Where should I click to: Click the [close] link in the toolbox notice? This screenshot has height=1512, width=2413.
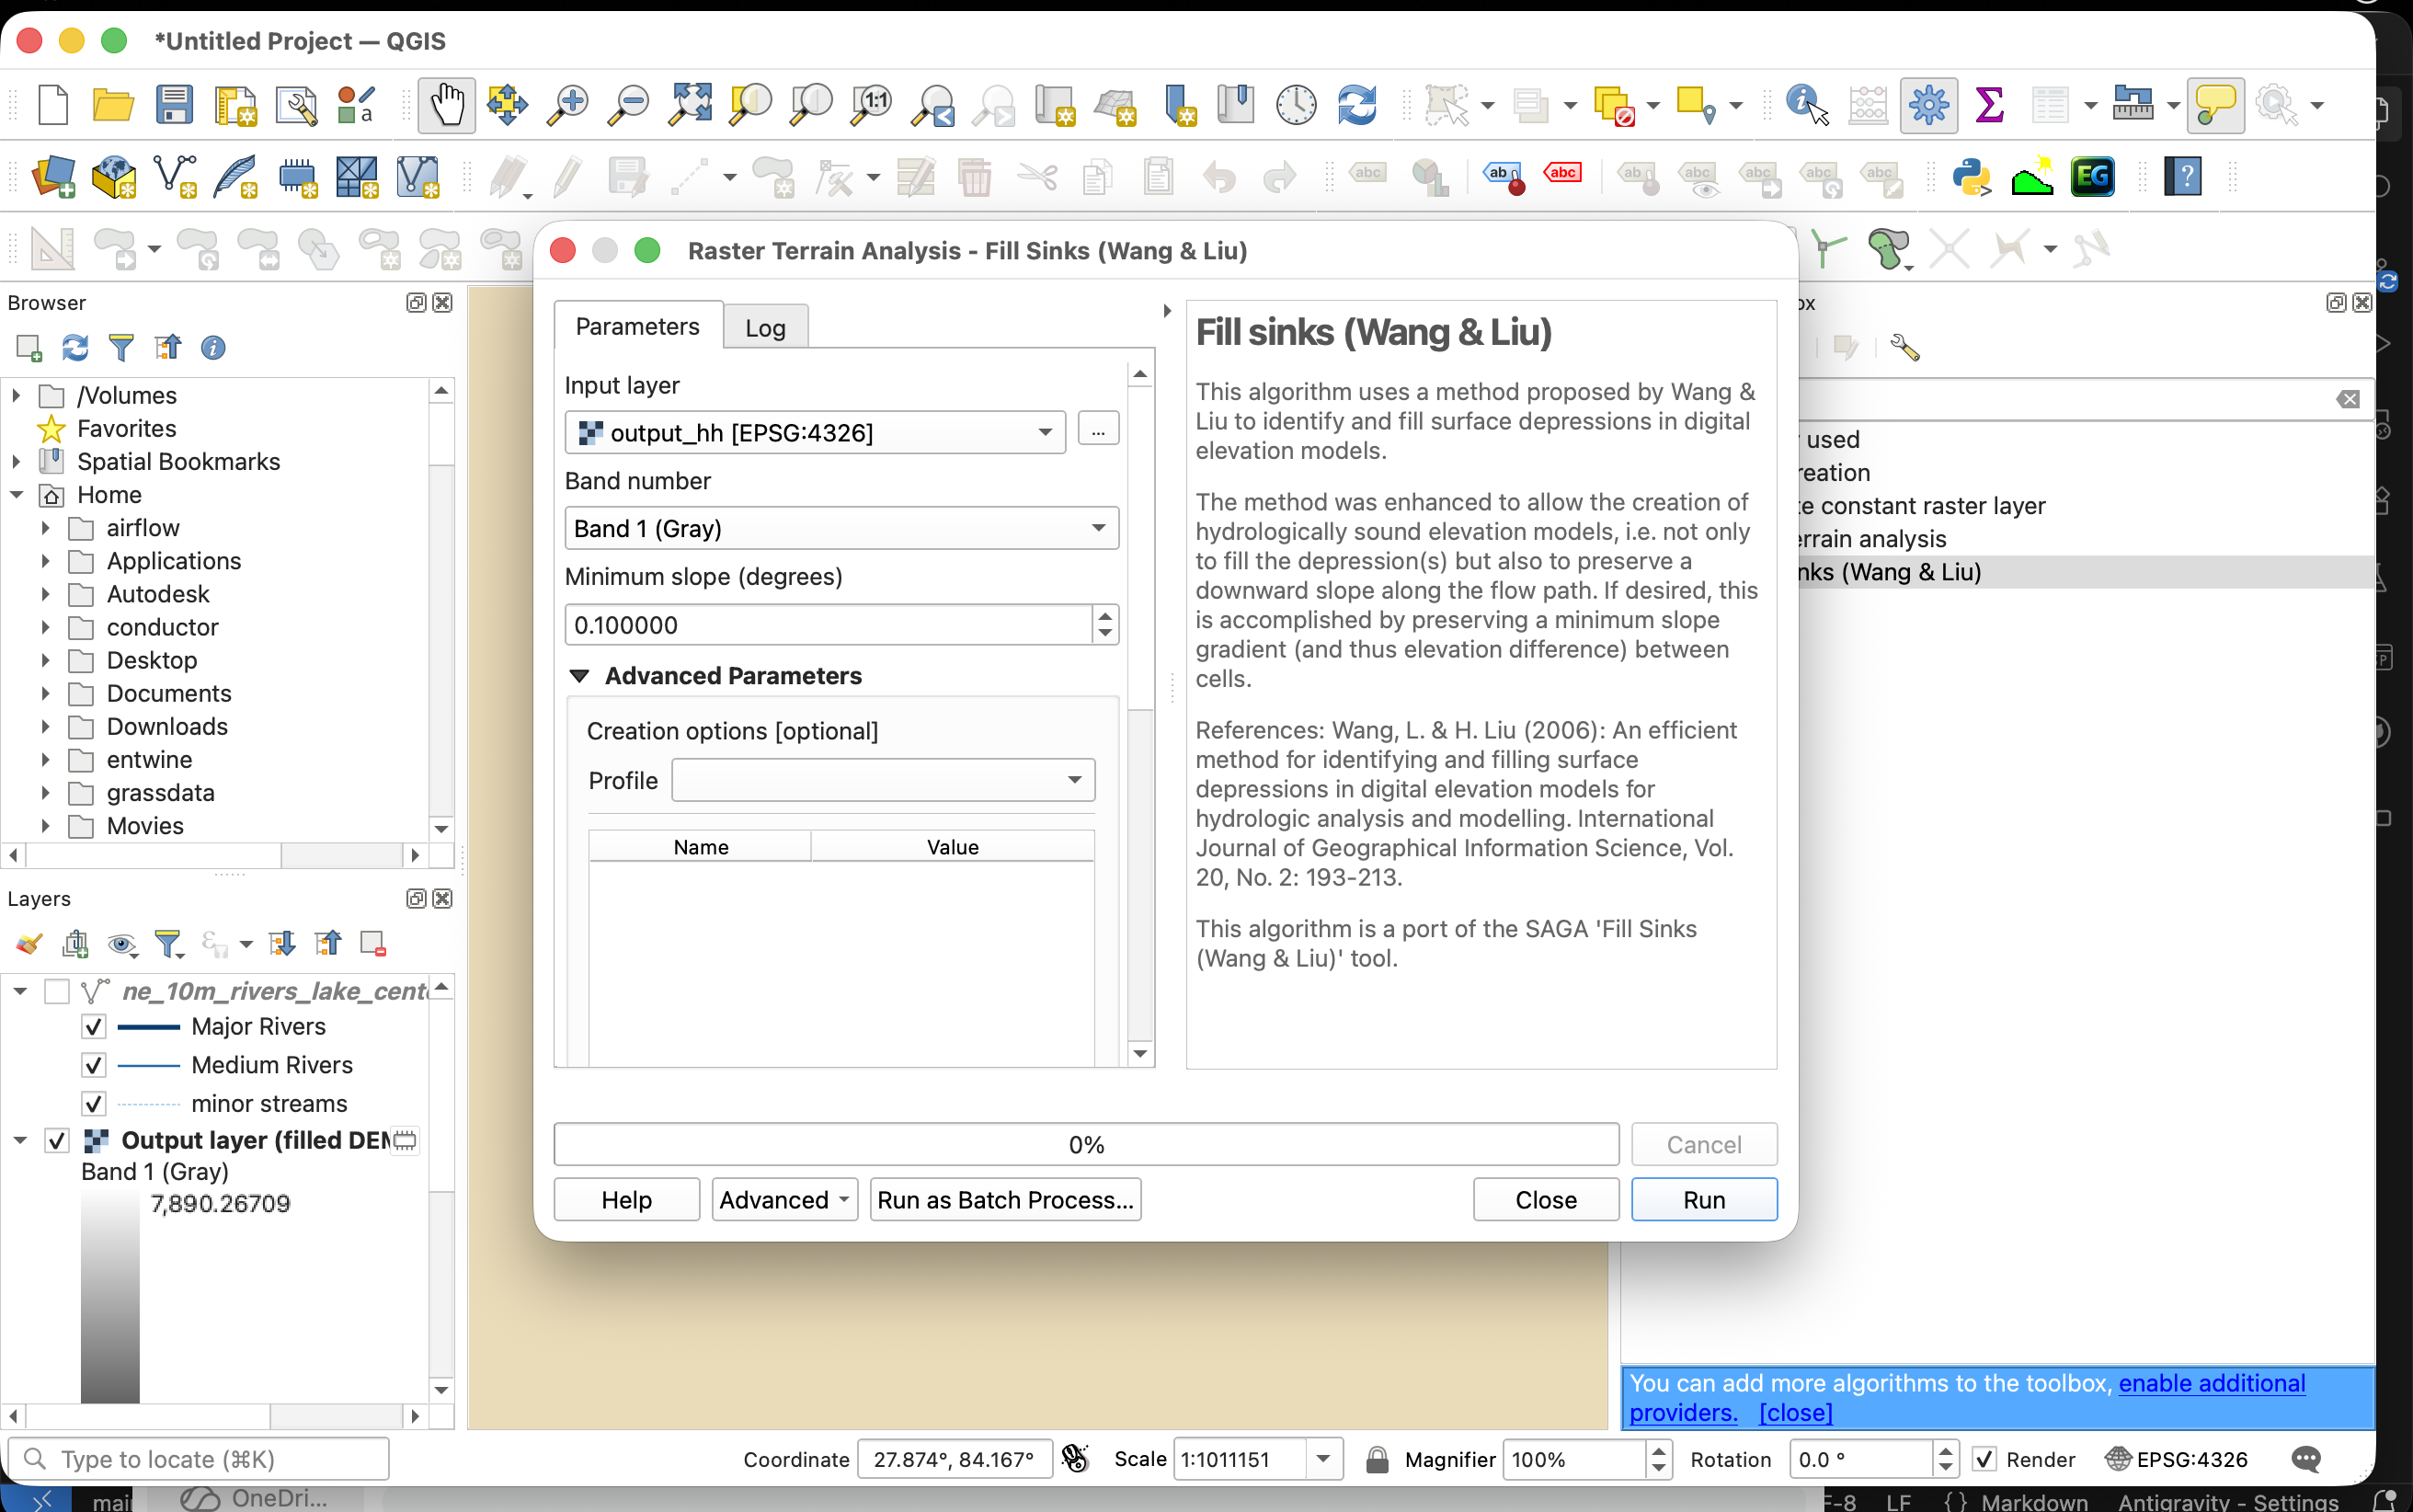tap(1795, 1412)
